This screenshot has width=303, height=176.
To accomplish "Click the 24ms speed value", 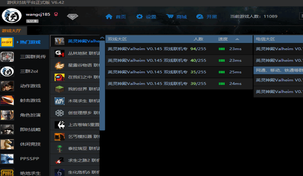I will 235,84.
